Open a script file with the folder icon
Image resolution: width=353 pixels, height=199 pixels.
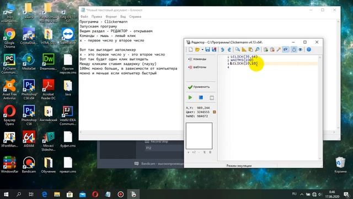pos(197,49)
